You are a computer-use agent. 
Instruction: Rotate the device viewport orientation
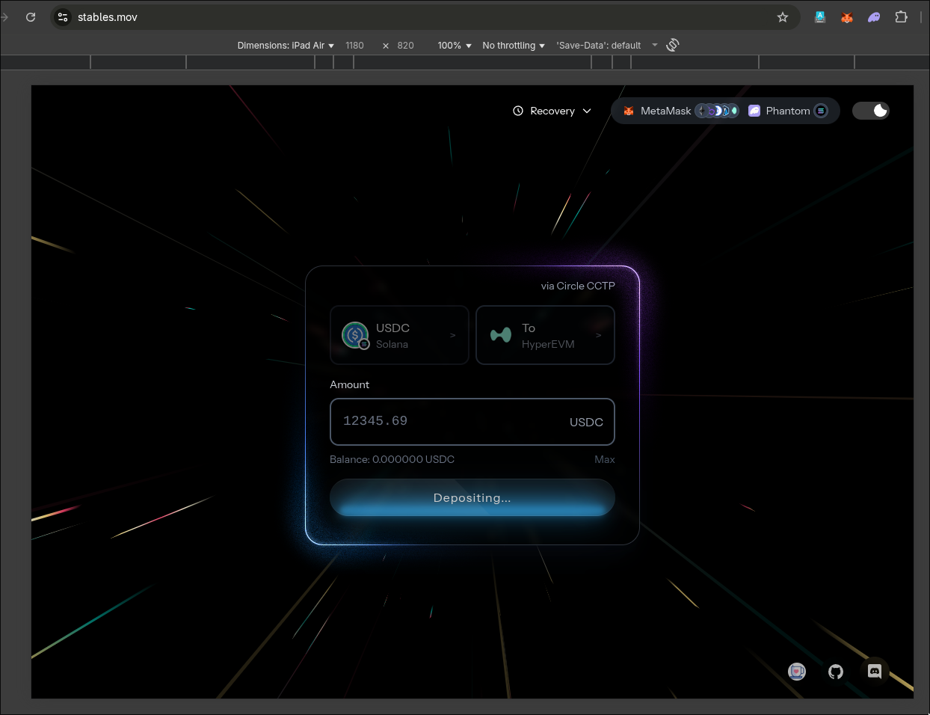(x=673, y=45)
